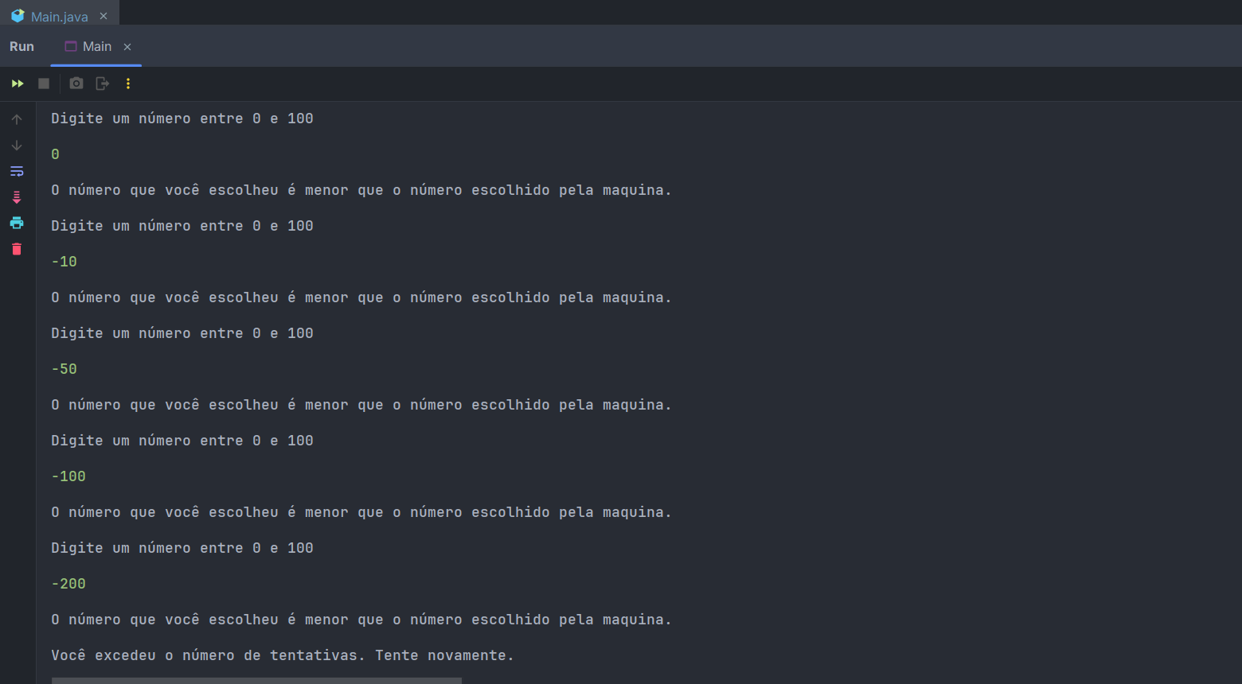1242x684 pixels.
Task: Stop the running process
Action: 44,84
